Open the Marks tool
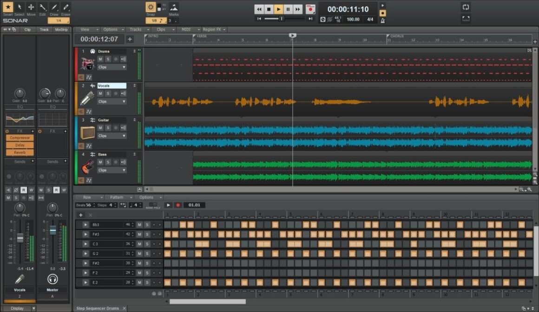539x312 pixels. pyautogui.click(x=174, y=8)
